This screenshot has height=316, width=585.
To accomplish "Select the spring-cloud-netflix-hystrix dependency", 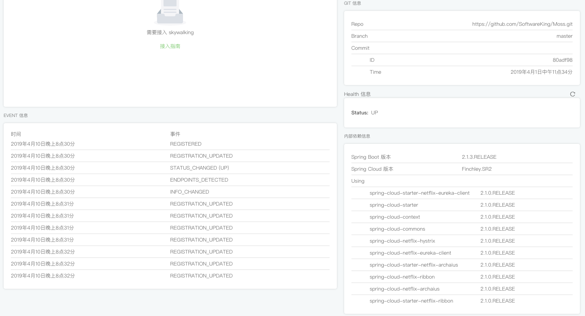I will tap(402, 241).
